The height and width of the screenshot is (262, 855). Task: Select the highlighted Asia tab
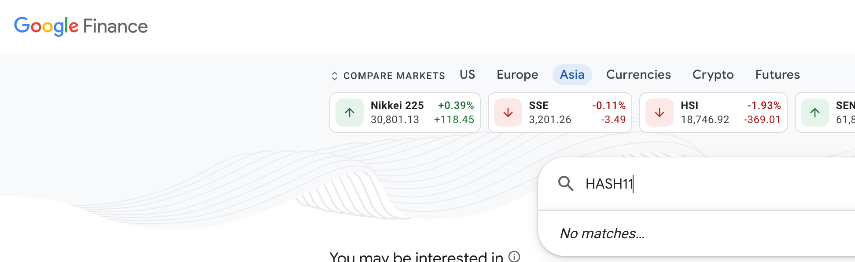572,75
